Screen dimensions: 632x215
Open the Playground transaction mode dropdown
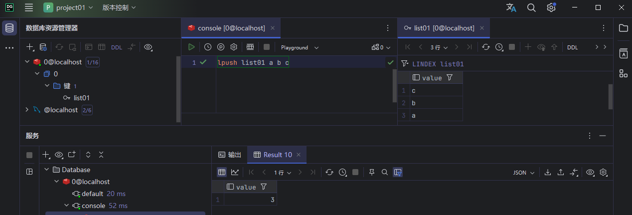pyautogui.click(x=300, y=47)
